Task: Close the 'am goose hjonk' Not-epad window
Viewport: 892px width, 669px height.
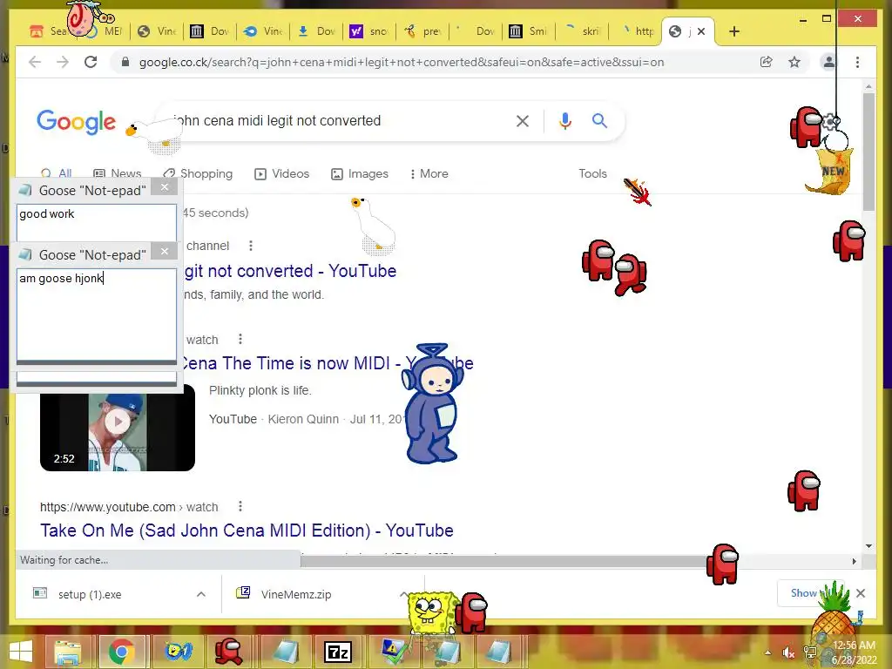Action: 165,252
